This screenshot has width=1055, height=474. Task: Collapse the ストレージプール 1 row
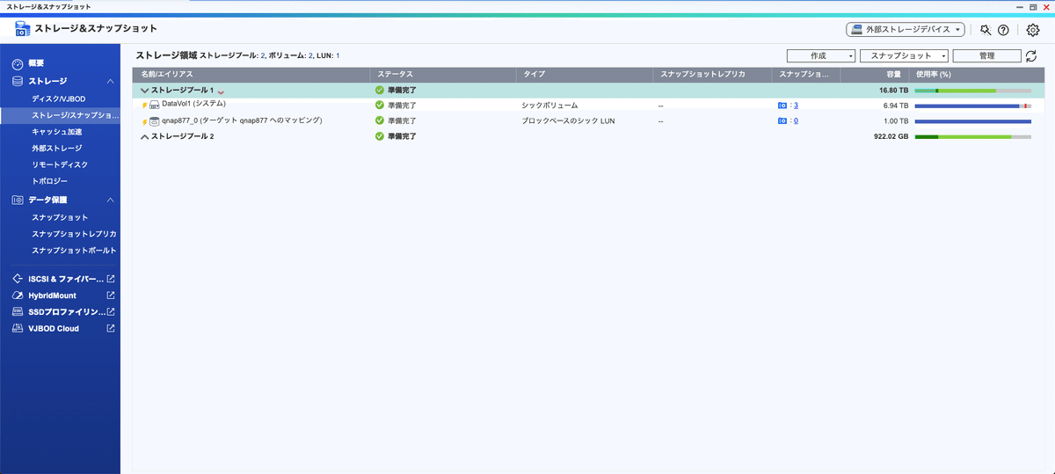click(x=145, y=91)
